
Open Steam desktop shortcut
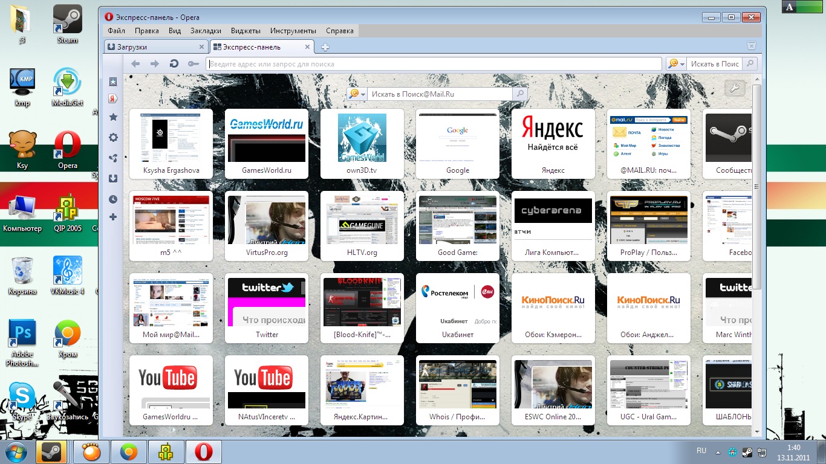pos(68,24)
